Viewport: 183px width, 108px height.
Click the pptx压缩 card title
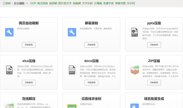coord(154,23)
